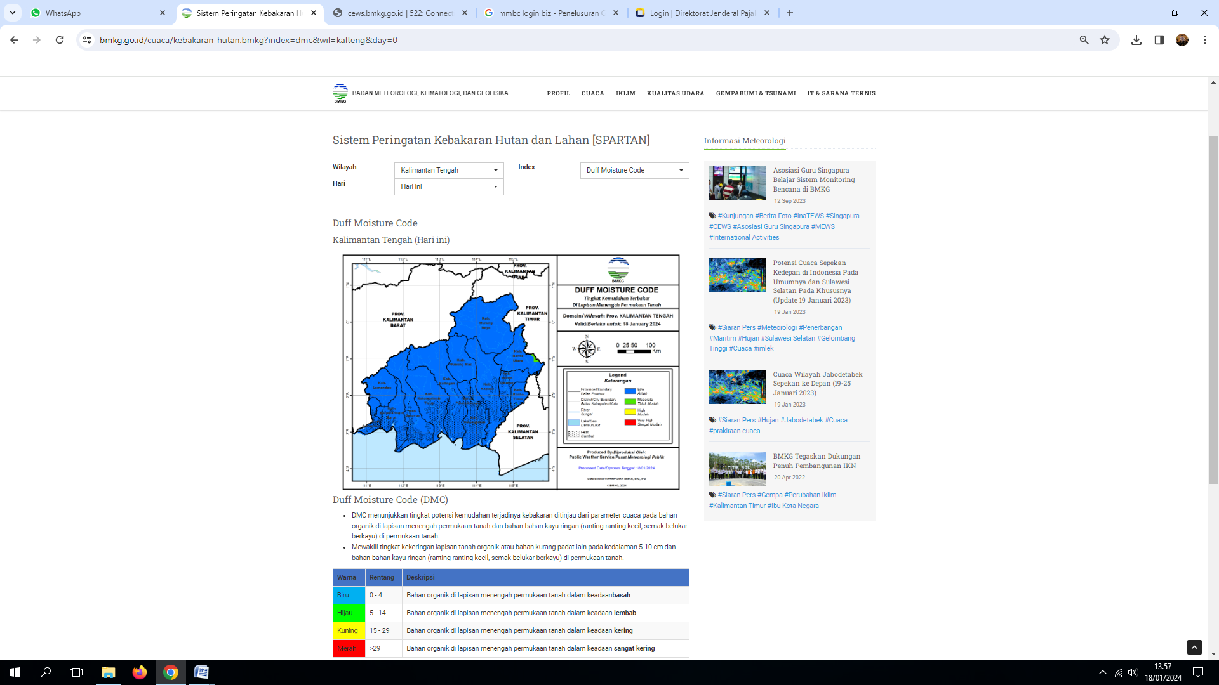Open Firefox from the taskbar
1219x685 pixels.
point(140,672)
